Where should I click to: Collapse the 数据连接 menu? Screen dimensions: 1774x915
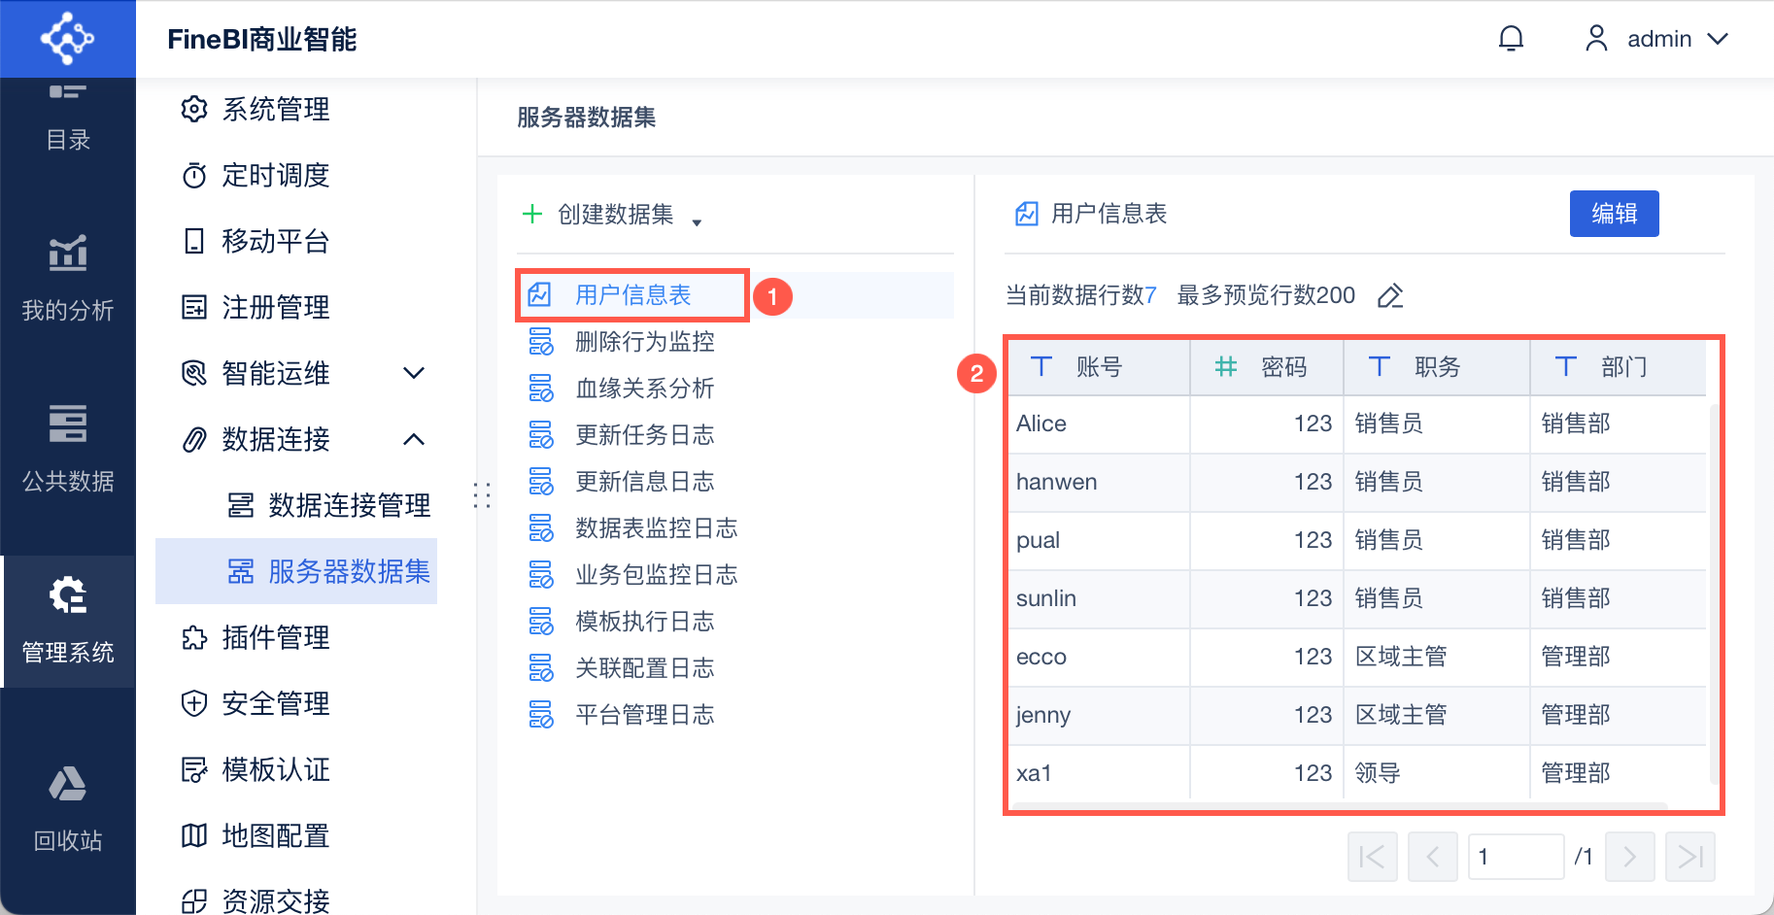[414, 439]
